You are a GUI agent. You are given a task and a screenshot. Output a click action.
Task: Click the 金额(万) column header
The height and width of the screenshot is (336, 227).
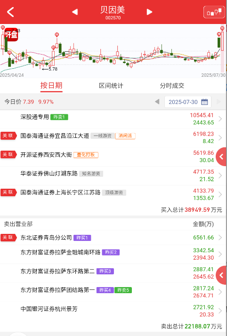click(x=203, y=224)
